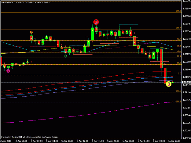
Task: Select the green circle wave marker
Action: pos(66,56)
